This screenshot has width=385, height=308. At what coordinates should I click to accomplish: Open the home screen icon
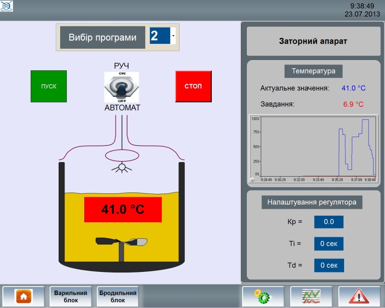tap(24, 296)
